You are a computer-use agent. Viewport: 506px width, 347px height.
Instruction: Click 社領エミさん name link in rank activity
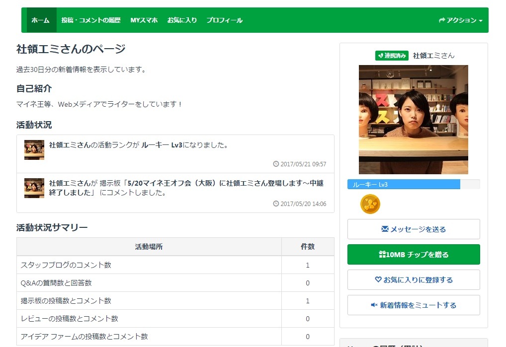coord(70,145)
